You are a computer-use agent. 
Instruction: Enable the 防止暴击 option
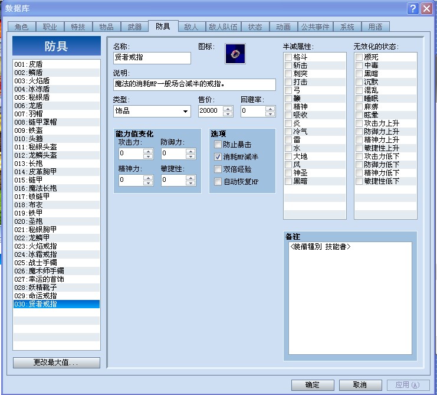(218, 145)
